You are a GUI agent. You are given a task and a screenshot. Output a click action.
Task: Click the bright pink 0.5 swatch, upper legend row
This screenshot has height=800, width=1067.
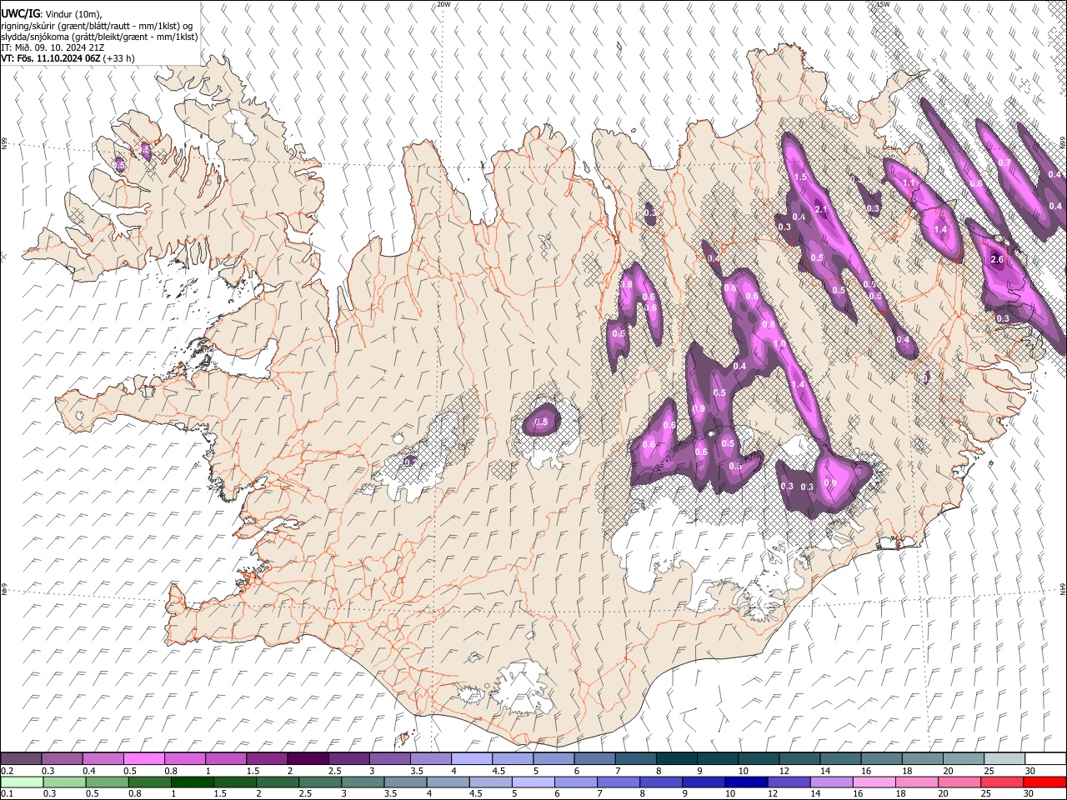coord(143,759)
